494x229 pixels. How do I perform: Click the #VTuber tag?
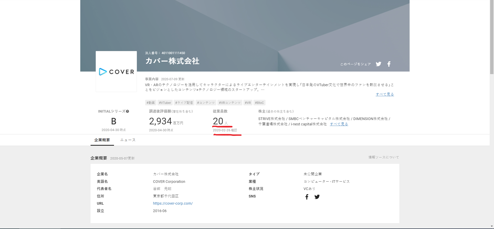pos(165,103)
